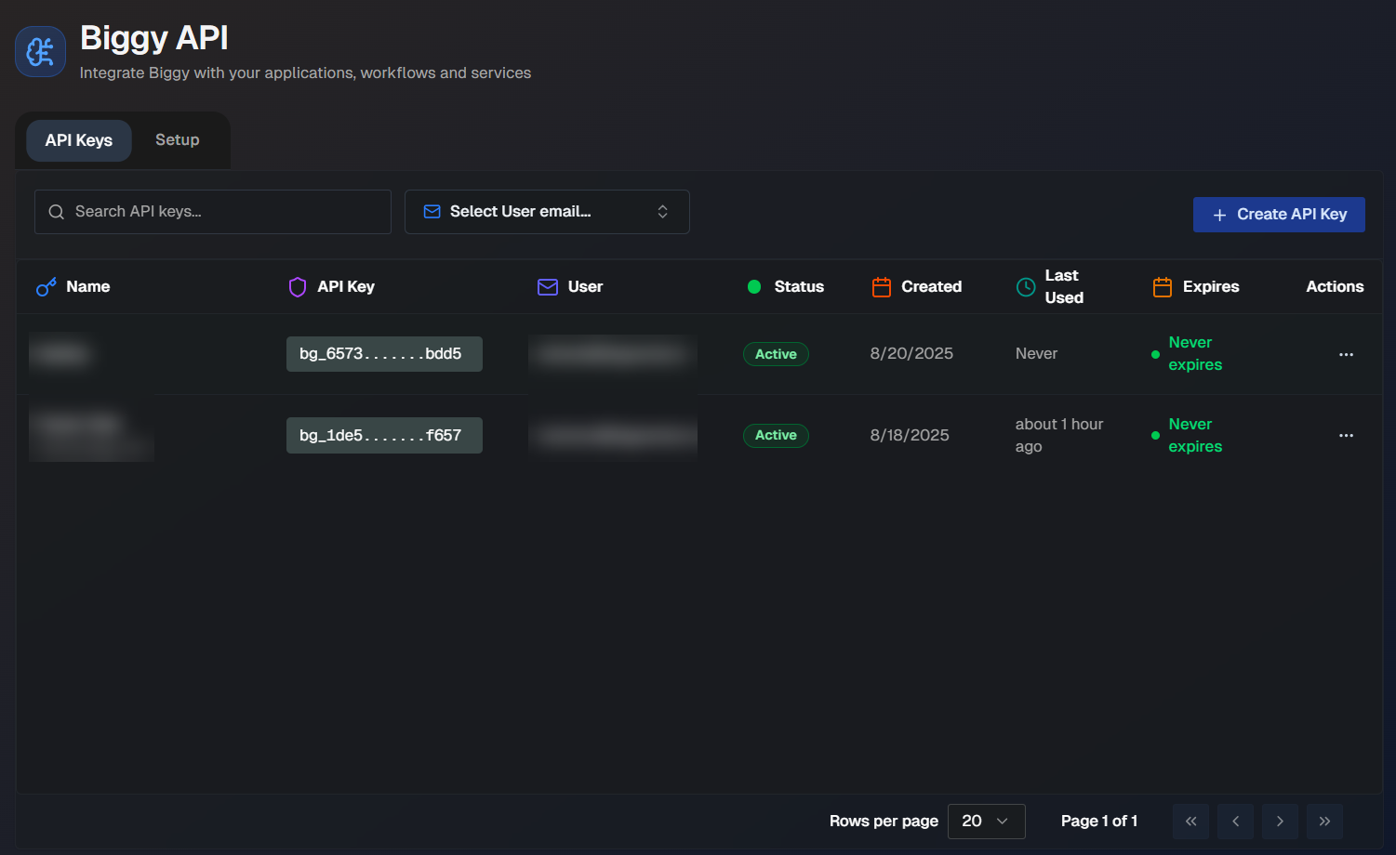Viewport: 1396px width, 855px height.
Task: Jump to the first page arrow
Action: pos(1190,822)
